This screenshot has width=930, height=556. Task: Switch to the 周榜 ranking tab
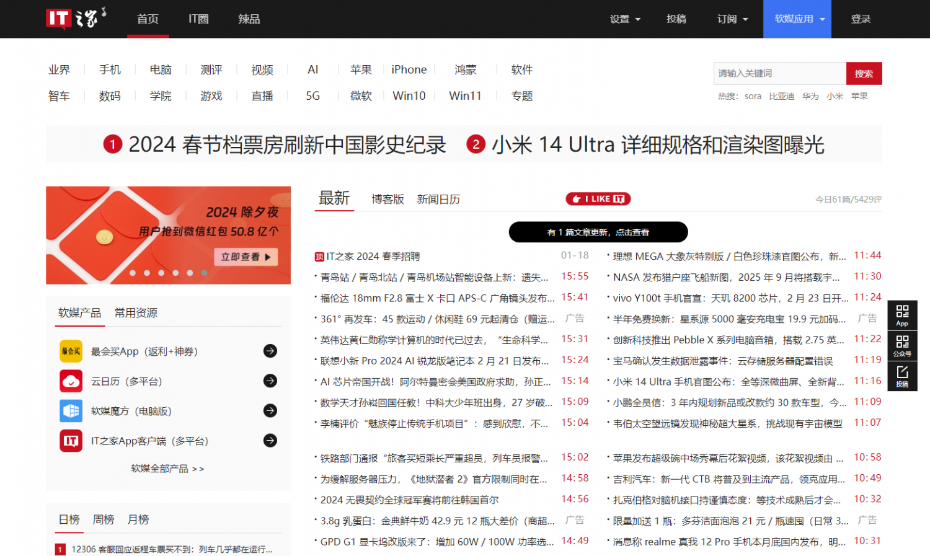(x=104, y=519)
